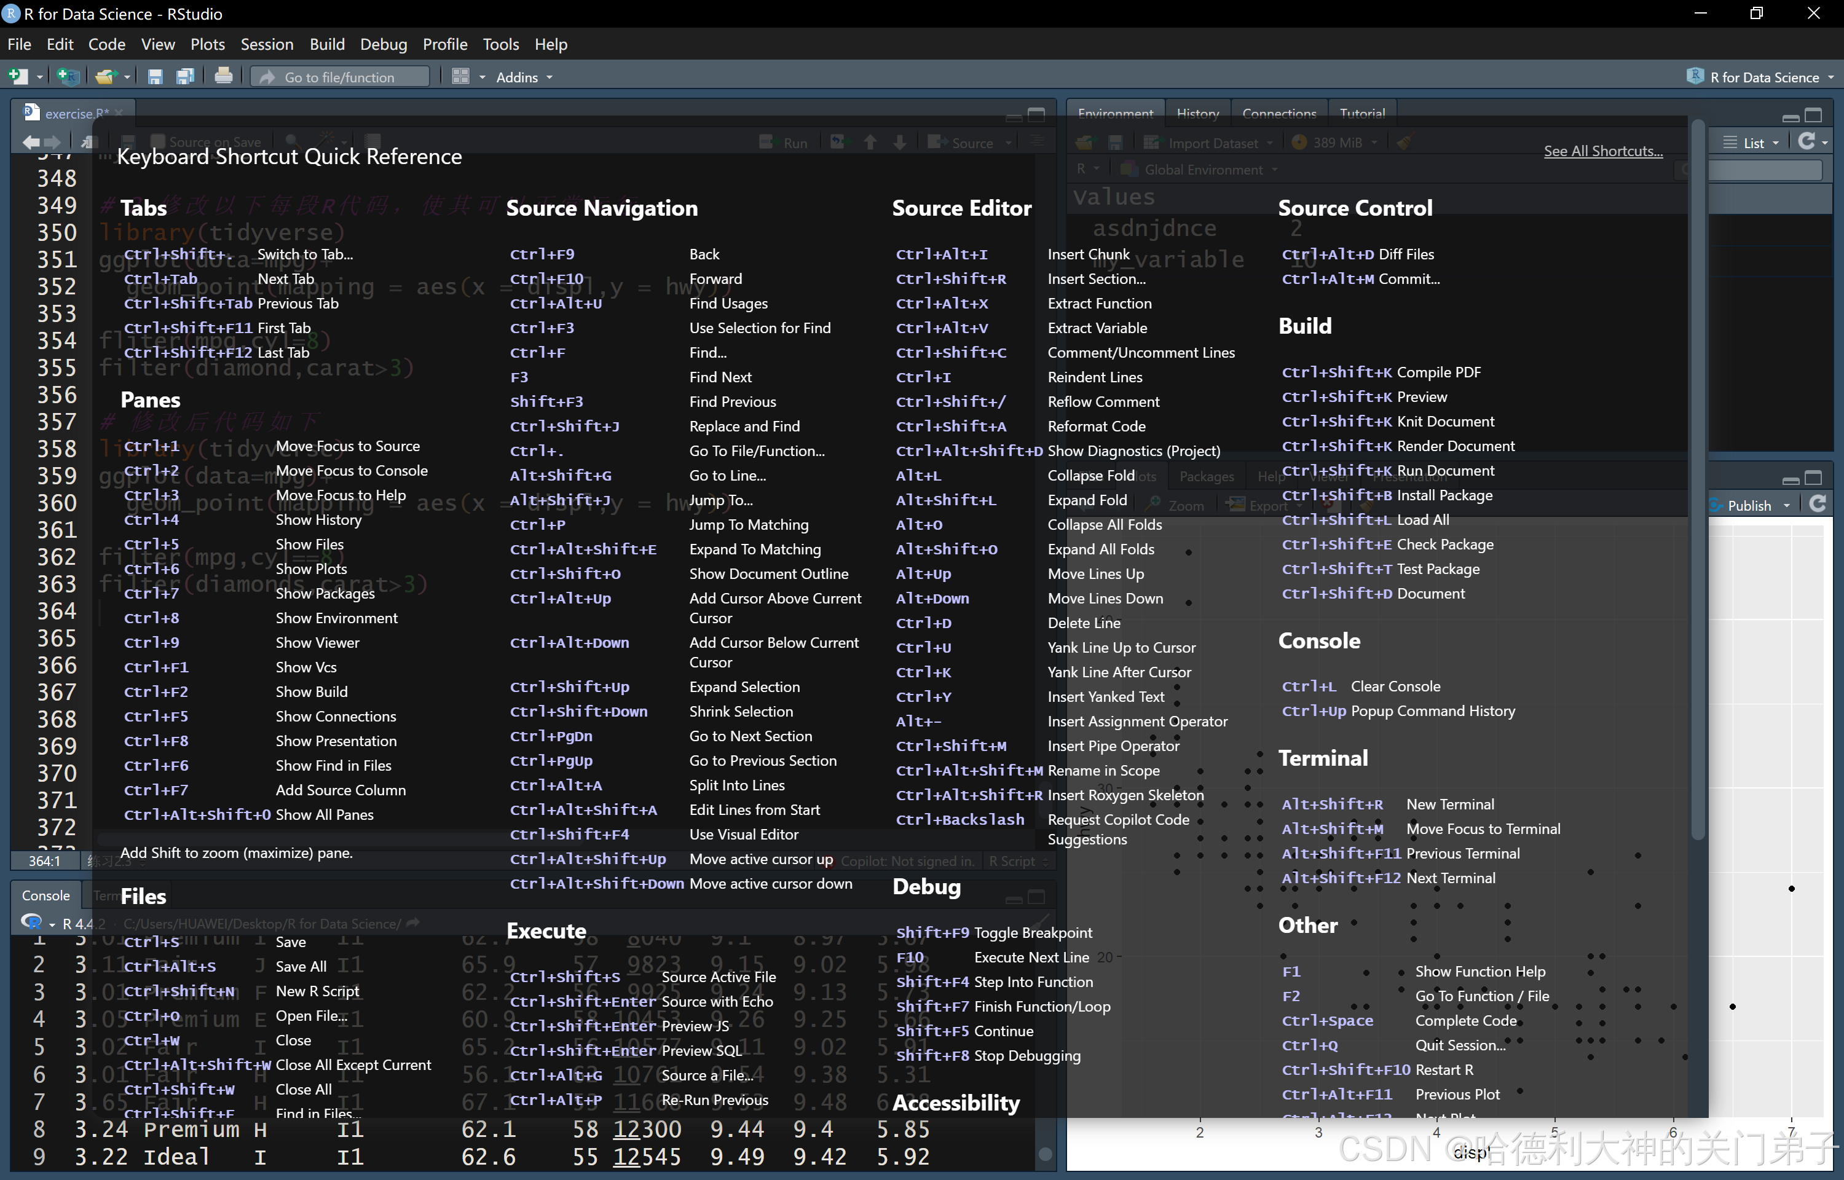Click the Save All documents icon
This screenshot has height=1180, width=1844.
pos(184,77)
